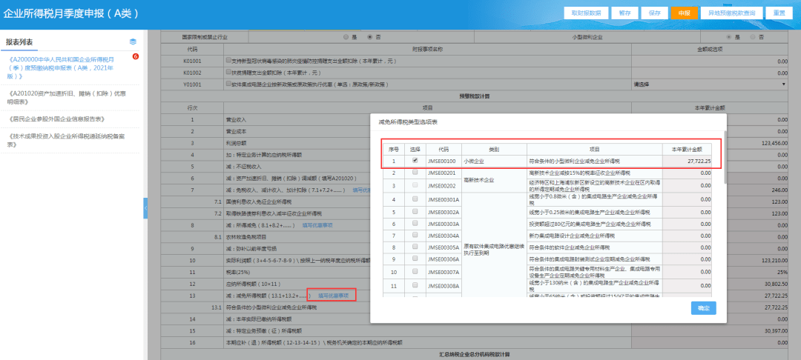Click the 营业收入 row label
Image resolution: width=801 pixels, height=360 pixels.
coord(236,120)
